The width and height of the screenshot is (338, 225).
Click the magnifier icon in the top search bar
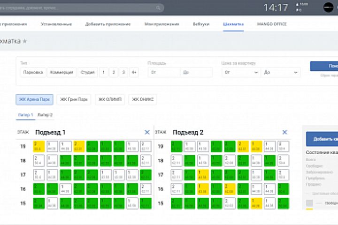click(x=160, y=8)
